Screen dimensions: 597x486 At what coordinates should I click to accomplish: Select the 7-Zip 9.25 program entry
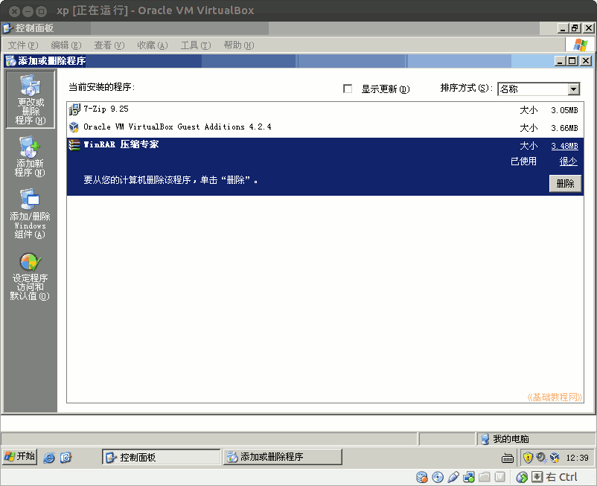click(325, 109)
